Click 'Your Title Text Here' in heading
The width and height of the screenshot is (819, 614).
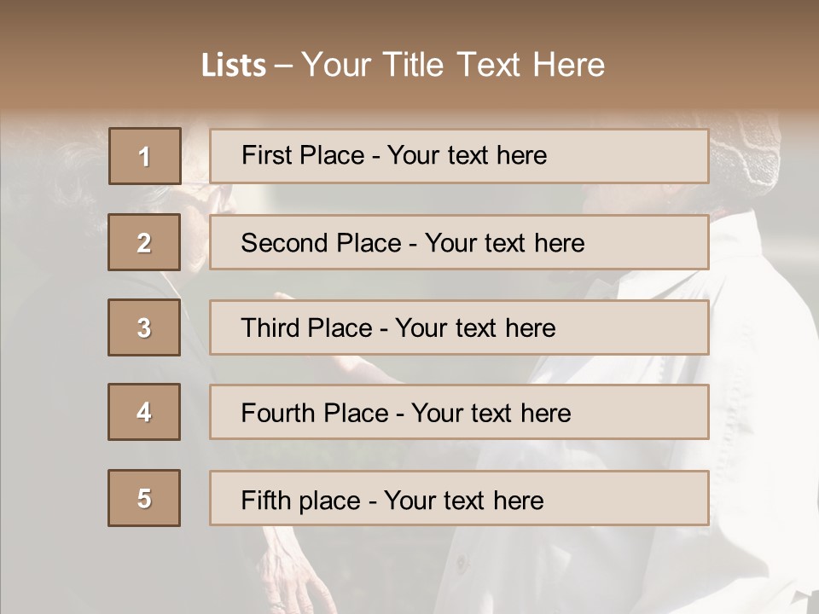pyautogui.click(x=453, y=65)
